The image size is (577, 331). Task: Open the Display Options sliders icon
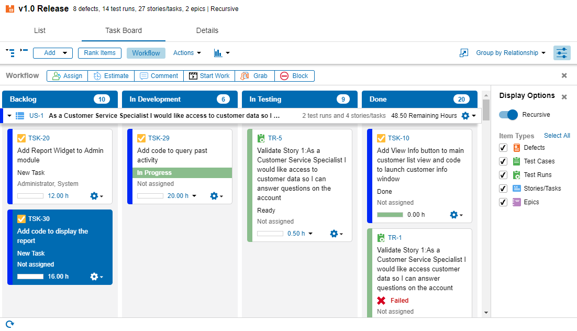(562, 52)
